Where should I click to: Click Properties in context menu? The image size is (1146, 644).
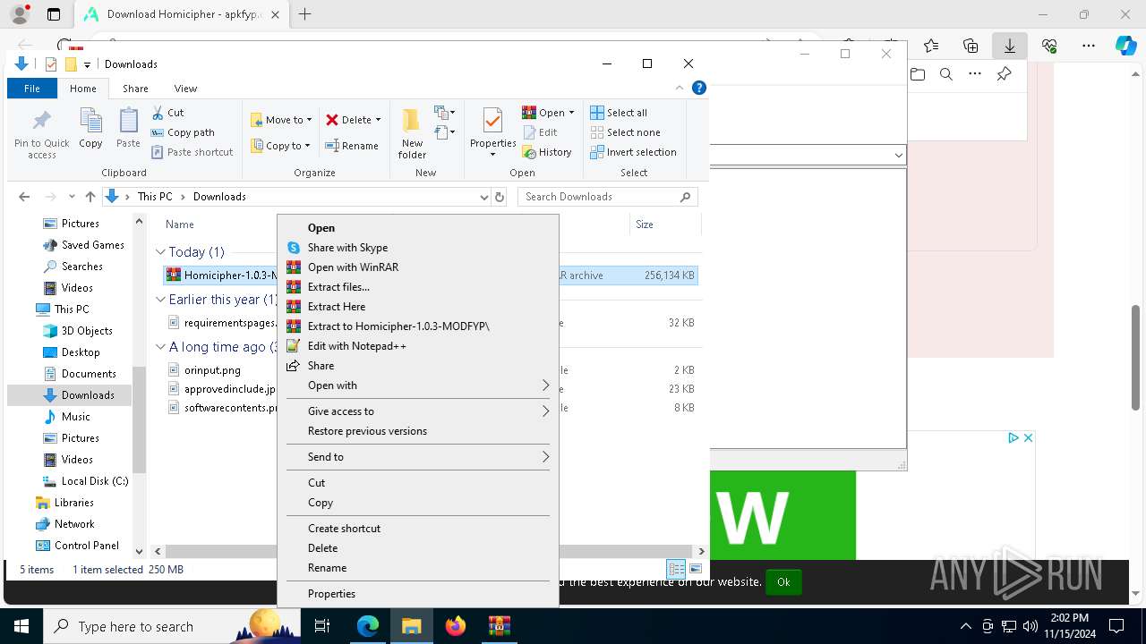(418, 594)
